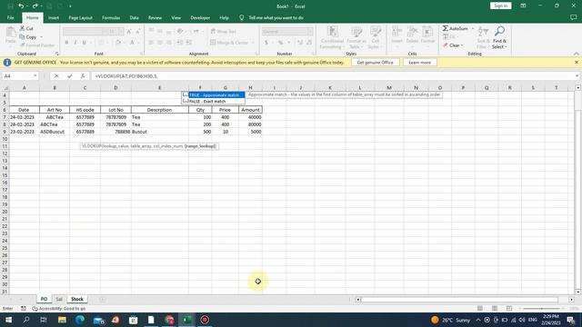Switch to Page Layout view icon
This screenshot has width=582, height=327.
pyautogui.click(x=495, y=309)
